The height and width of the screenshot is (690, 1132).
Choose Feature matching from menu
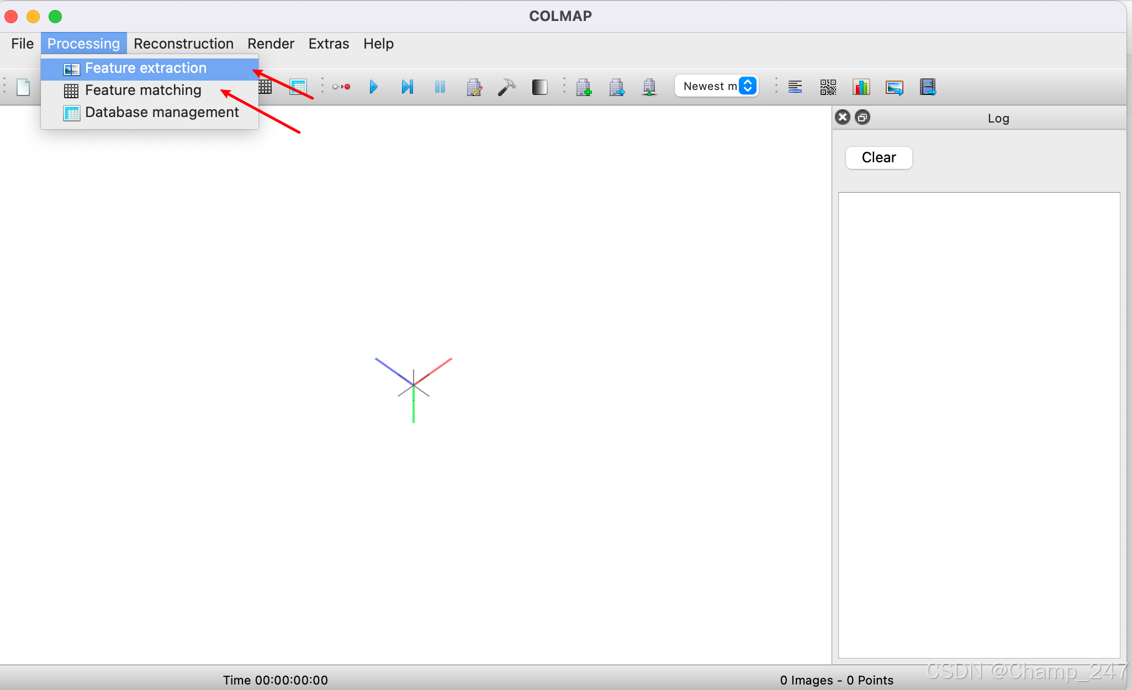143,90
